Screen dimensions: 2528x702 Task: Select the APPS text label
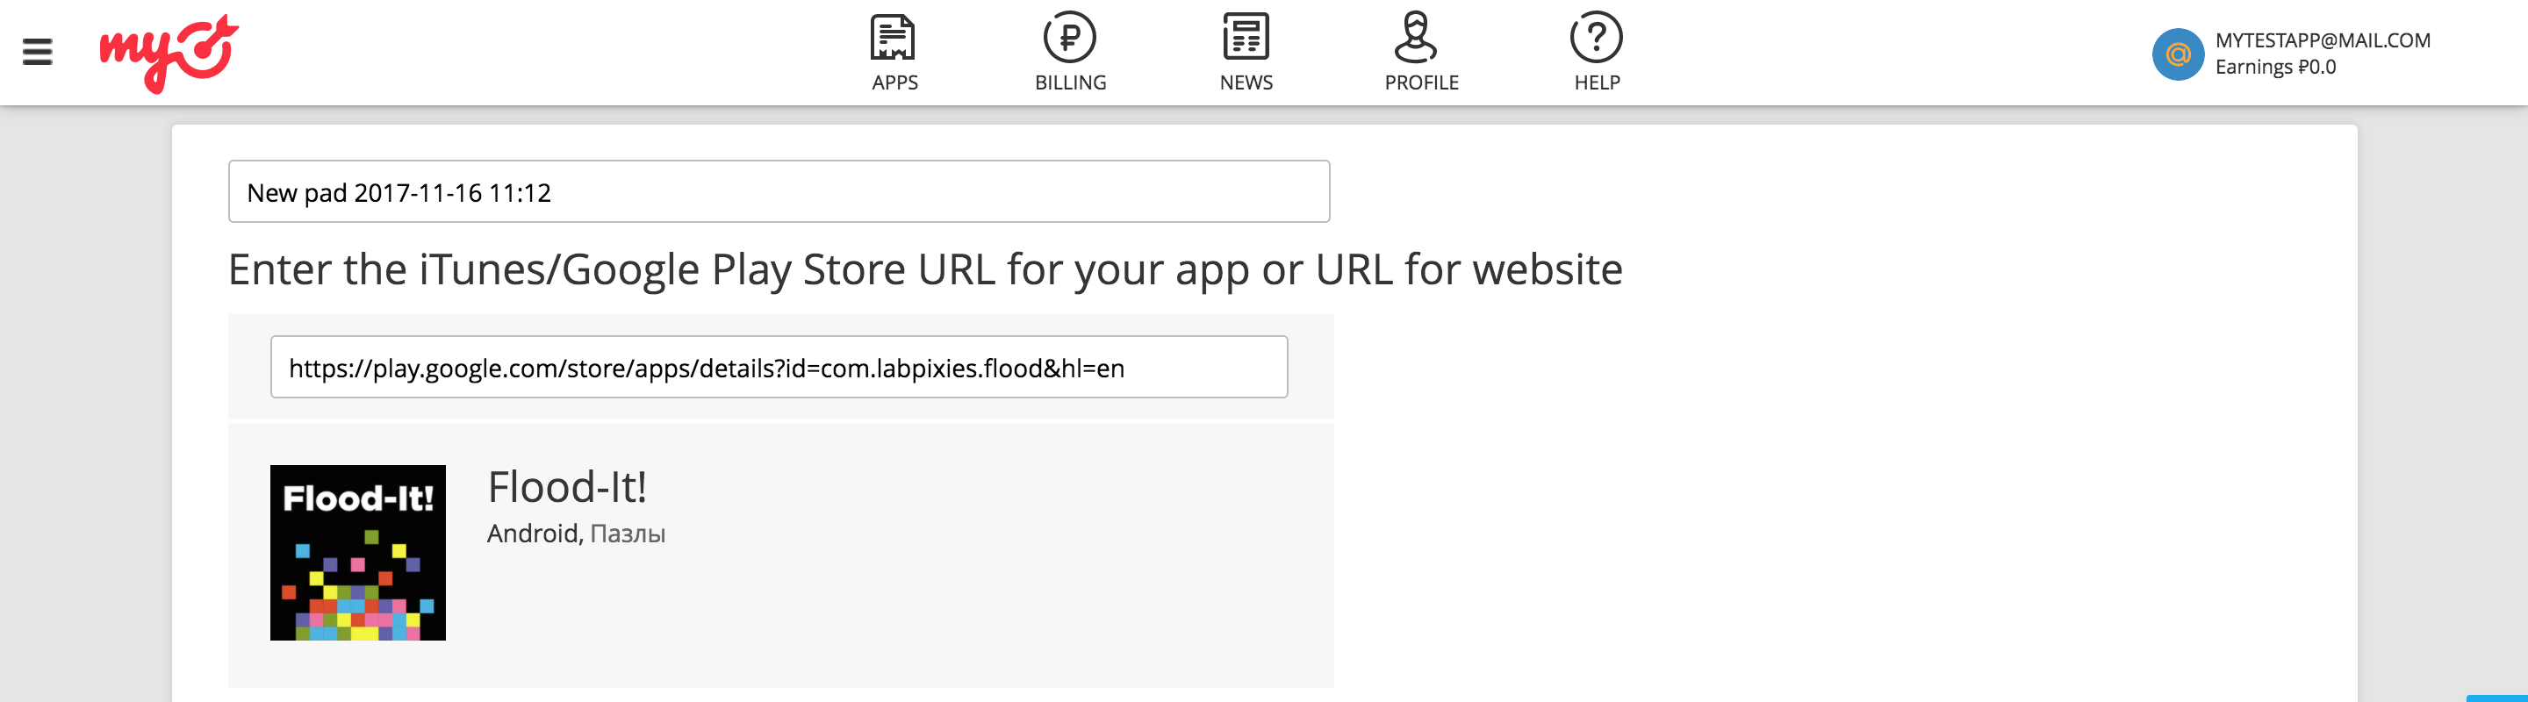895,83
